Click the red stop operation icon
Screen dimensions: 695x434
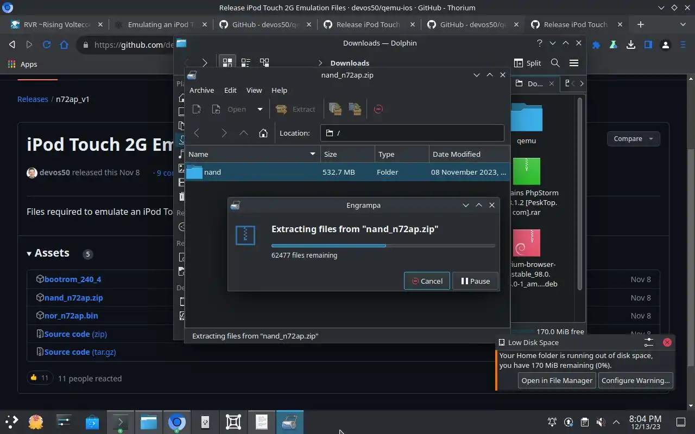378,109
